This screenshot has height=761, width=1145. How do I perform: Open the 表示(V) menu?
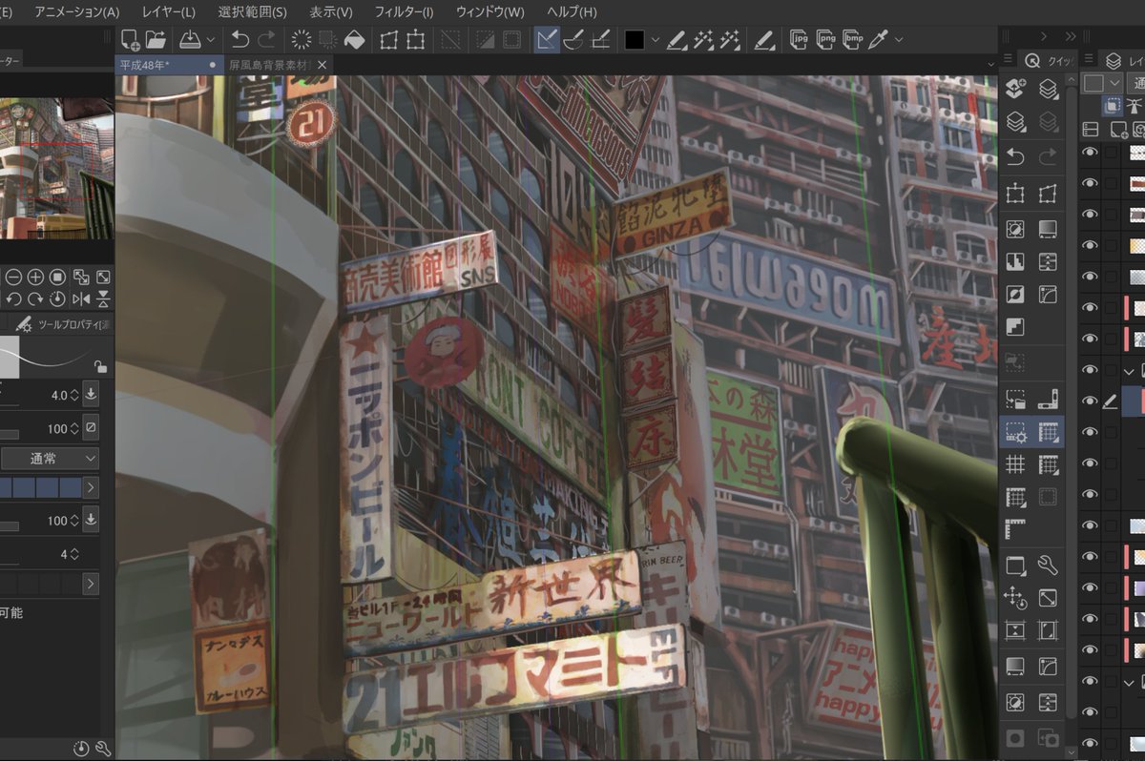[x=331, y=11]
